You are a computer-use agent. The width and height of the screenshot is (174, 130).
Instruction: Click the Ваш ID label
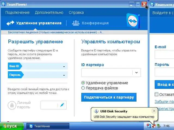click(14, 66)
